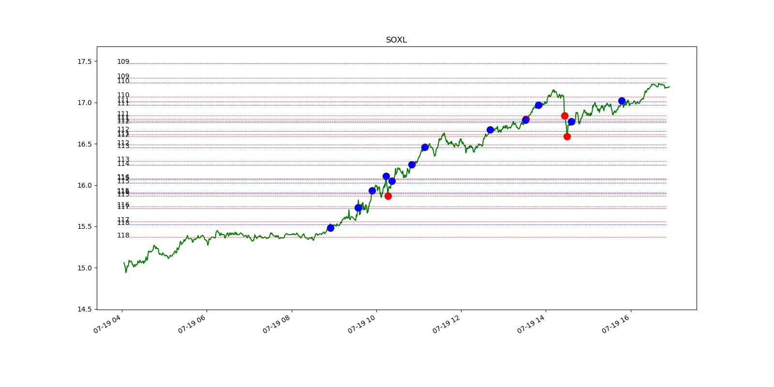Click the 16.0 y-axis tick label
This screenshot has width=774, height=387.
click(84, 185)
